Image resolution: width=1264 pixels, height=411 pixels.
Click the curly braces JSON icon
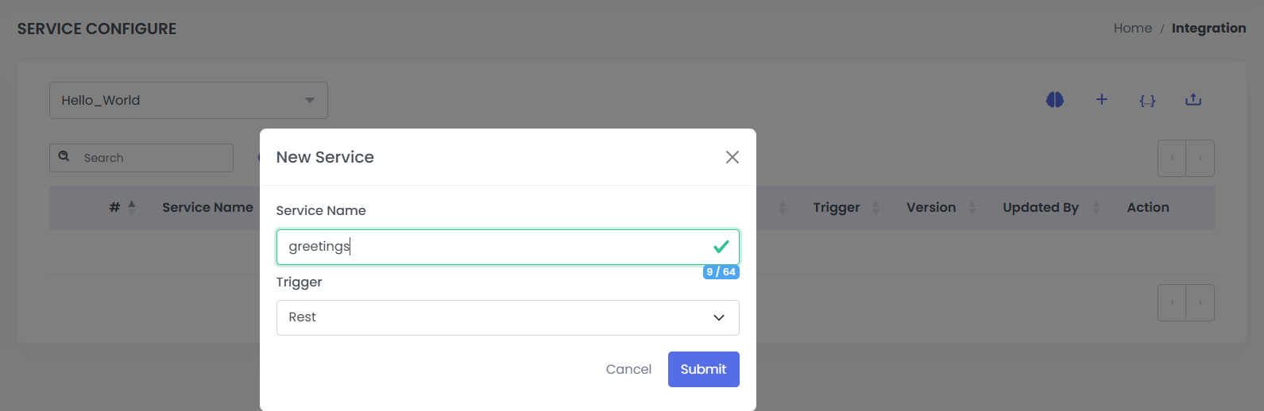[x=1147, y=100]
